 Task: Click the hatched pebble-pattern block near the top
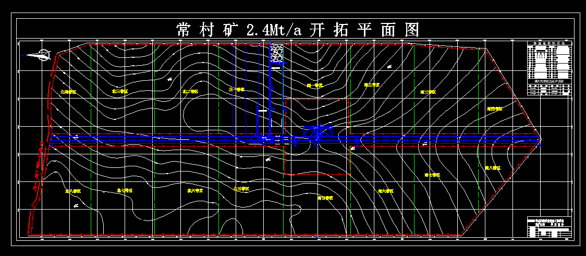tap(276, 54)
